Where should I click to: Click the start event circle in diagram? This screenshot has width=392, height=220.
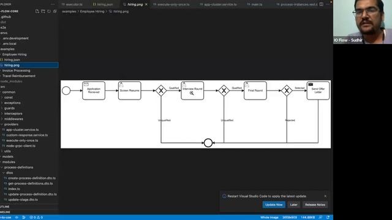66,90
